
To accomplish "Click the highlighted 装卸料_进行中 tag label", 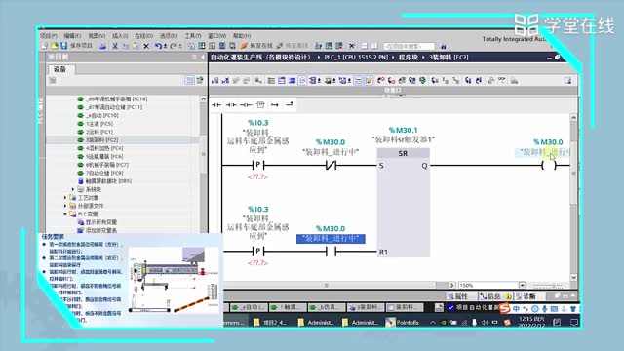I will click(x=331, y=239).
